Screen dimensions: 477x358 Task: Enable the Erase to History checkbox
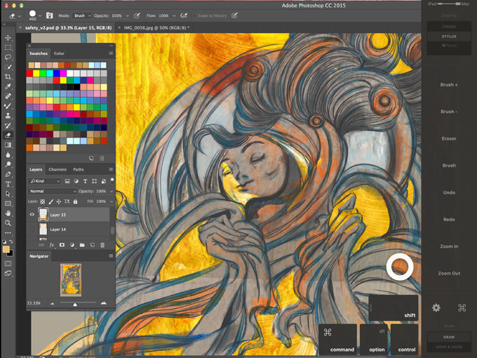click(x=195, y=15)
